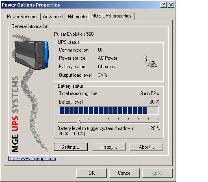Click the '34 %' output load value
This screenshot has height=182, width=208.
tap(103, 75)
